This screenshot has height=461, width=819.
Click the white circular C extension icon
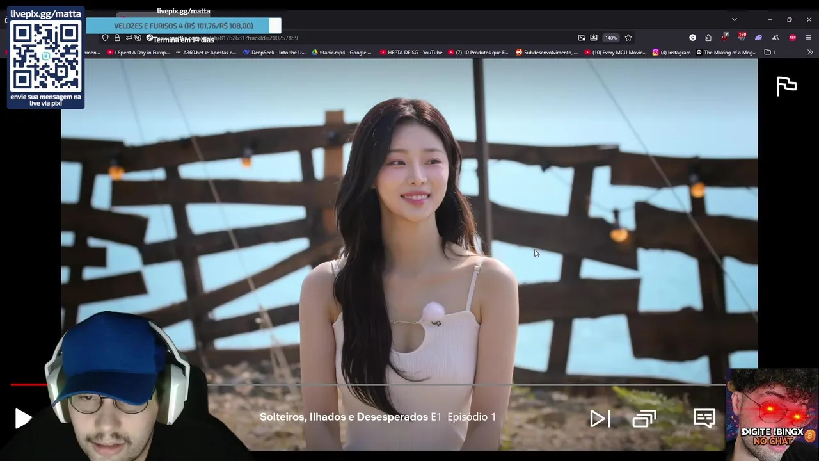click(692, 38)
